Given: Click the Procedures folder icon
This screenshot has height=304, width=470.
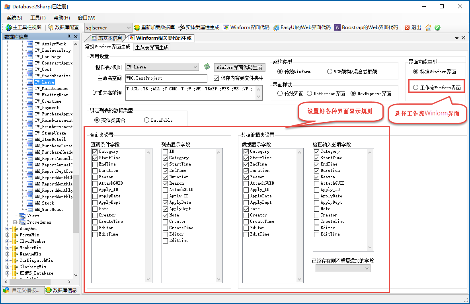Looking at the screenshot, I should click(22, 222).
